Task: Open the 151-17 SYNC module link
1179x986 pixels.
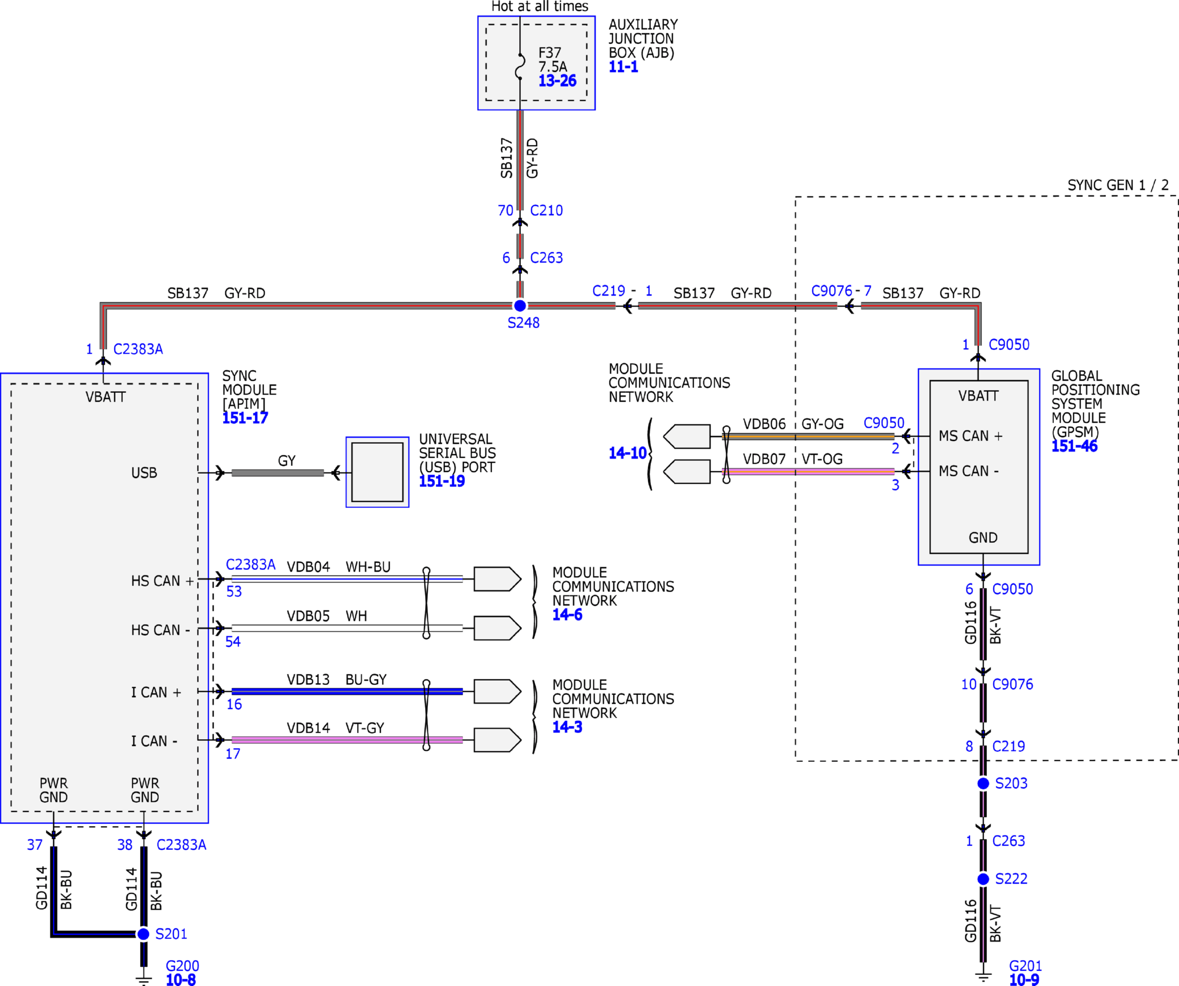Action: [x=245, y=418]
